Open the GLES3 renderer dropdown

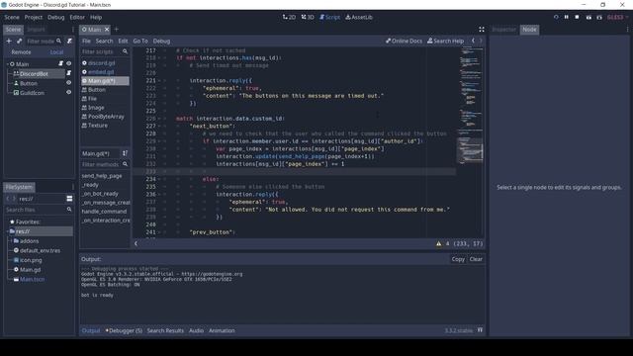tap(617, 17)
